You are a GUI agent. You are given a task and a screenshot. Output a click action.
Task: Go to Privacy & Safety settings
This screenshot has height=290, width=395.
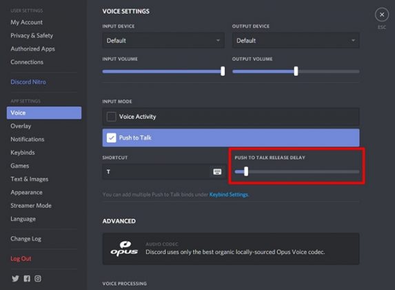point(32,36)
